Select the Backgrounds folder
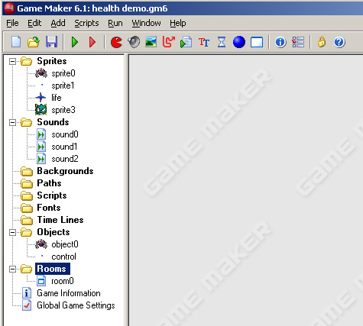363x326 pixels. coord(65,171)
